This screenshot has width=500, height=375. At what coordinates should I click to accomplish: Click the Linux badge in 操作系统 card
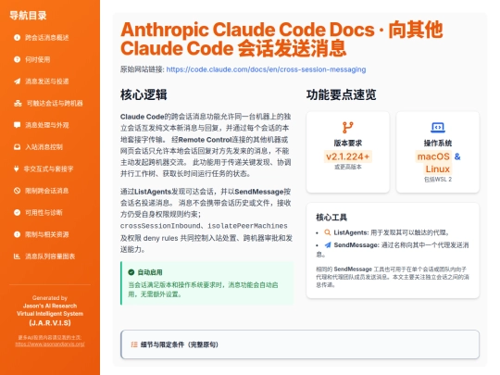[x=437, y=169]
